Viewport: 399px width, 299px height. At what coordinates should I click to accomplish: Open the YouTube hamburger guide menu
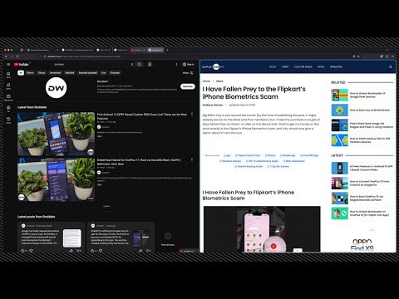pos(8,64)
